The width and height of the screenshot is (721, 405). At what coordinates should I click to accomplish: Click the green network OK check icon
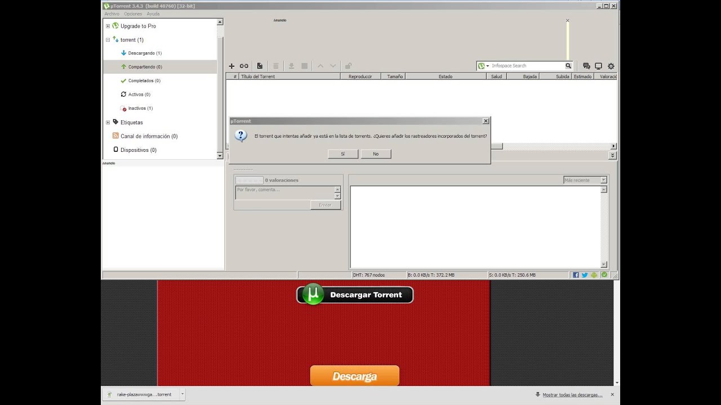[x=604, y=275]
